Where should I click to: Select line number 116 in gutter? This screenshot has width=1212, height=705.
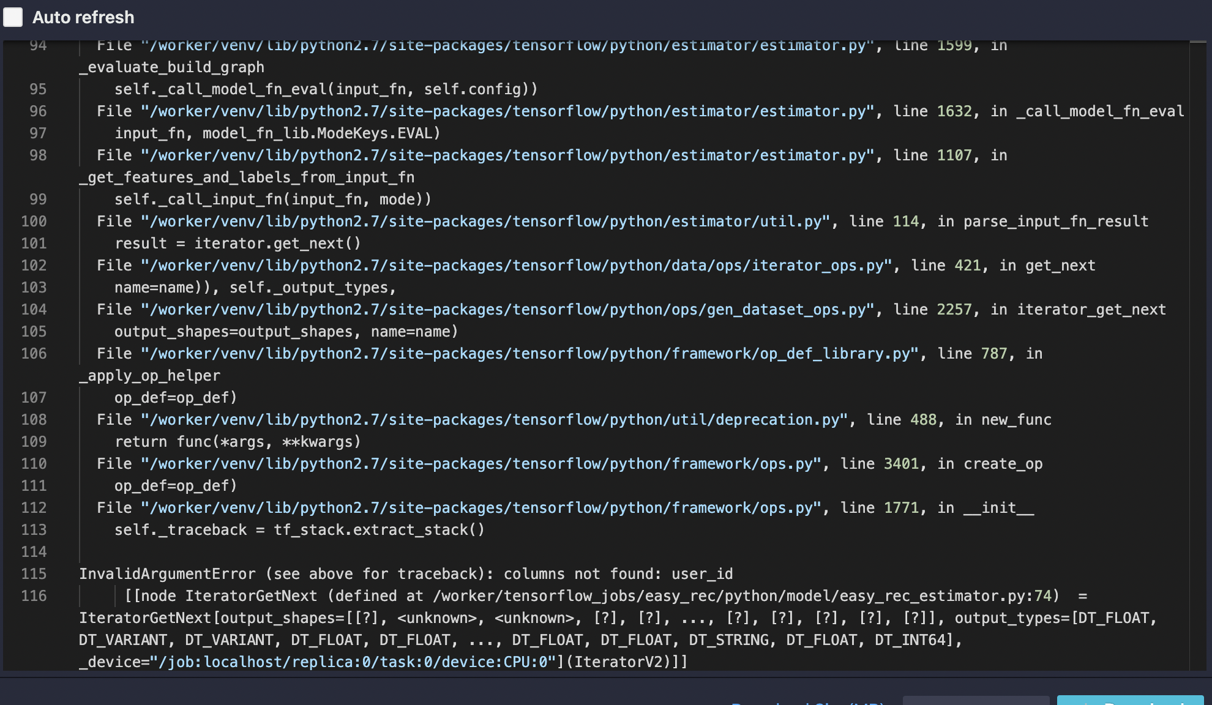click(x=34, y=596)
